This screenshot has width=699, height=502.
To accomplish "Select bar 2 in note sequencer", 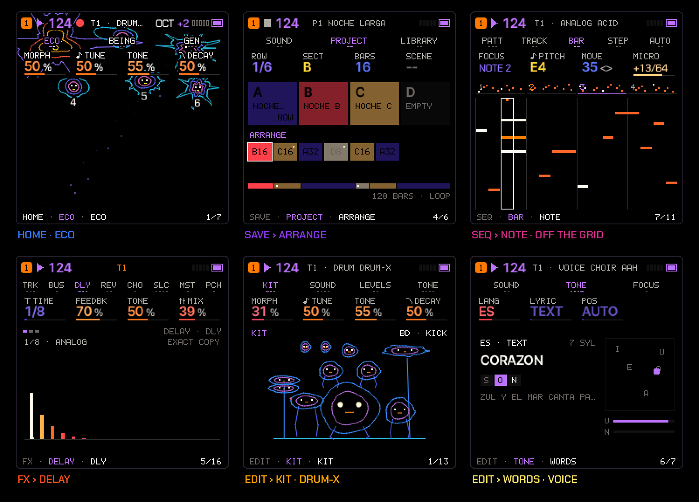I will coord(550,88).
